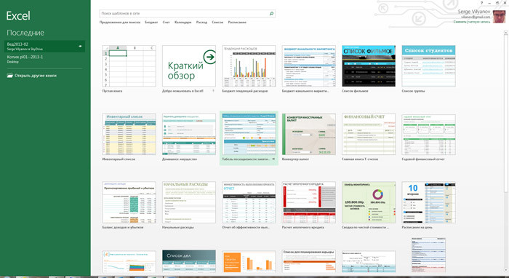This screenshot has width=509, height=278.
Task: Click Открыть другие книги
Action: click(x=36, y=76)
